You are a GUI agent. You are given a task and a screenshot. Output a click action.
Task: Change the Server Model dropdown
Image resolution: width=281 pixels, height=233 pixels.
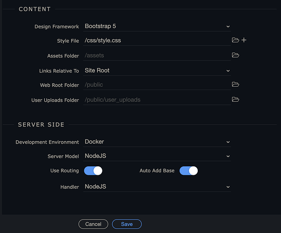click(x=157, y=156)
